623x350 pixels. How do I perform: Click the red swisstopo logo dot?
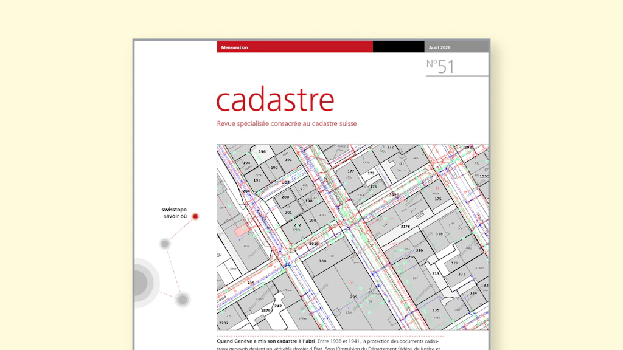pos(195,216)
